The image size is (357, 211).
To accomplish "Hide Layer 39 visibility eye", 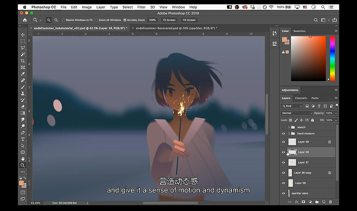I will (x=283, y=142).
